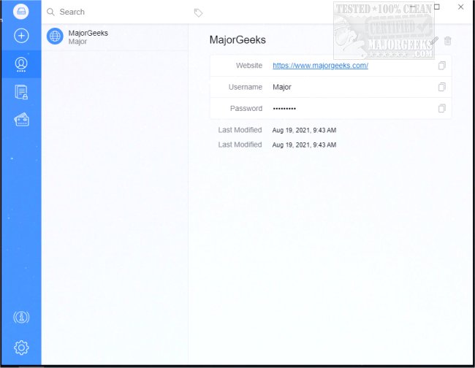Add a new item with the plus icon
Image resolution: width=475 pixels, height=368 pixels.
coord(21,36)
